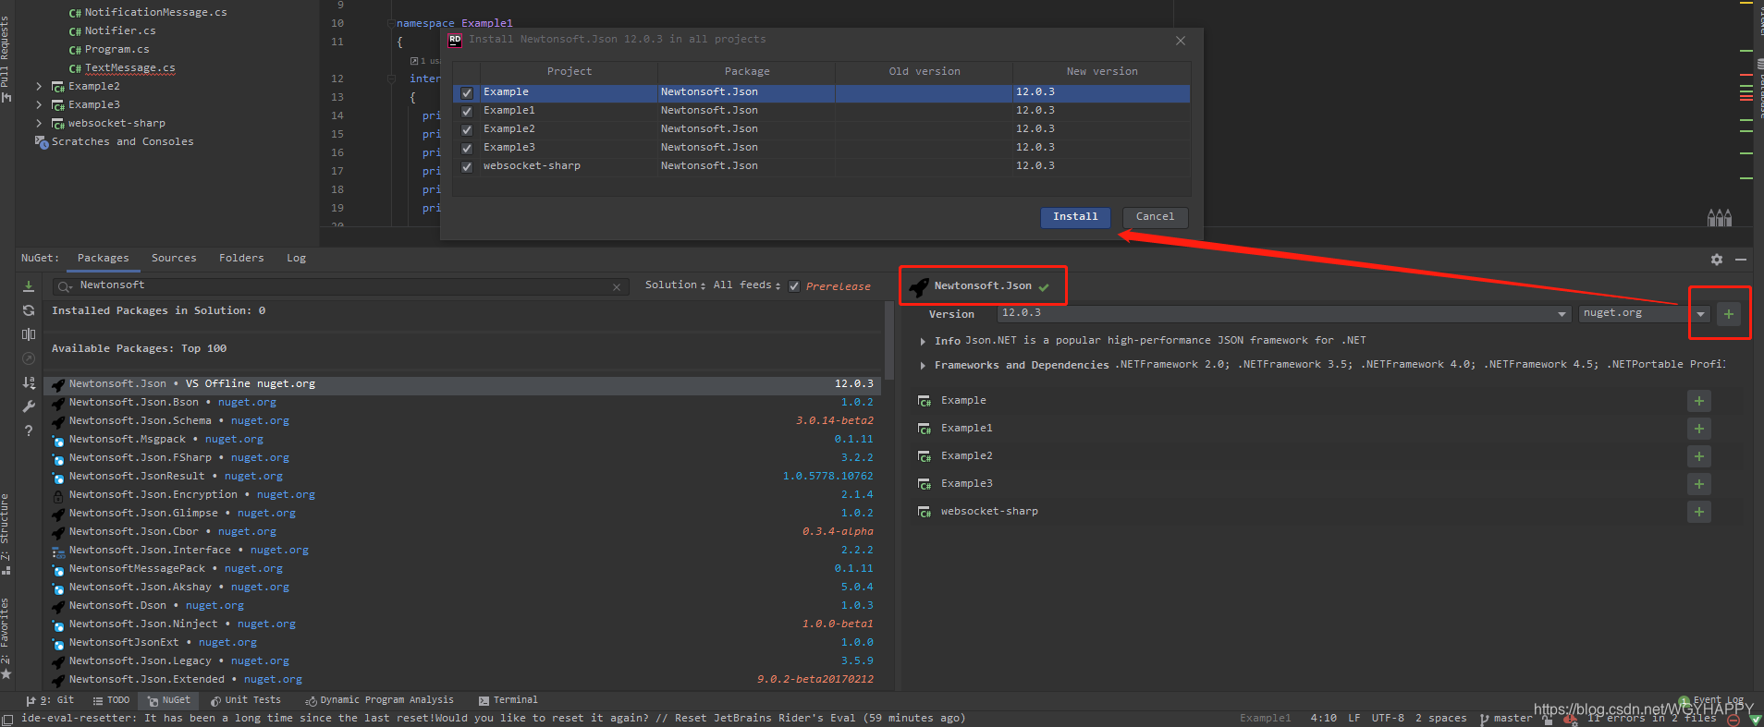Uncheck the websocket-sharp checkbox in dialog
The width and height of the screenshot is (1764, 727).
467,166
